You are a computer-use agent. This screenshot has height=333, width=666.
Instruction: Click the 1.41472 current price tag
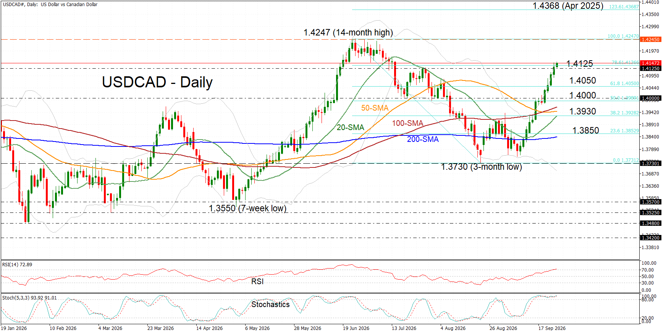click(650, 63)
